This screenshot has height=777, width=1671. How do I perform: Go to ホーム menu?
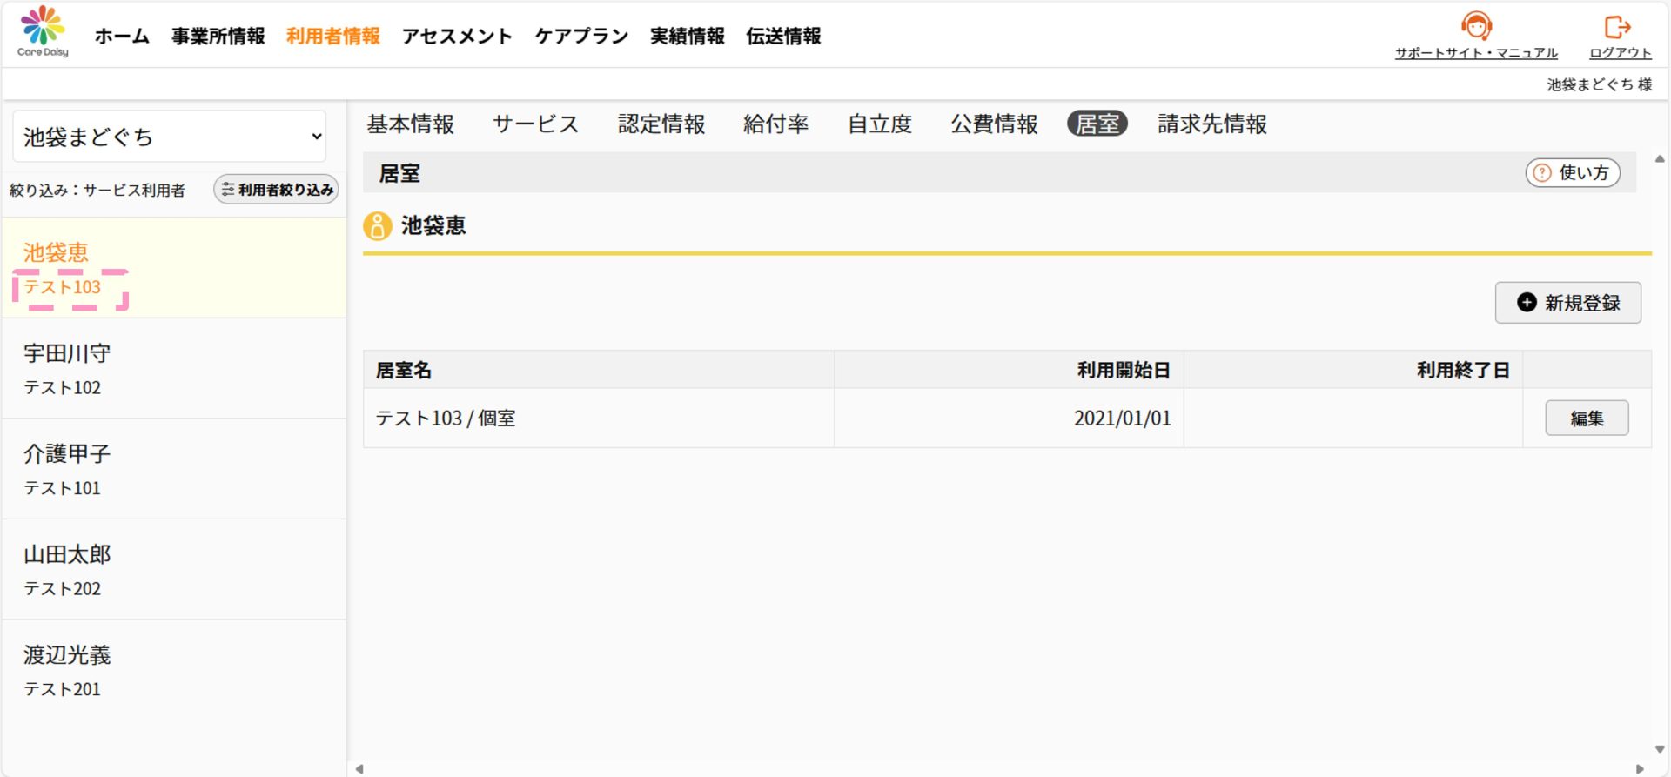click(x=122, y=36)
